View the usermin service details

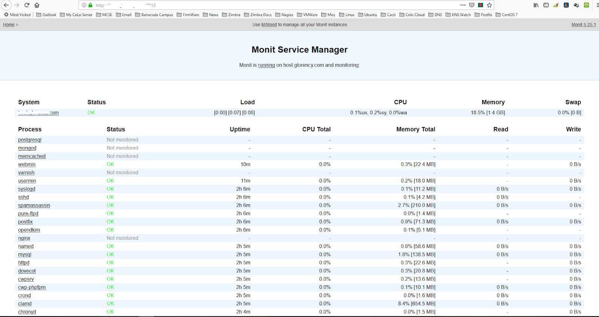[27, 181]
